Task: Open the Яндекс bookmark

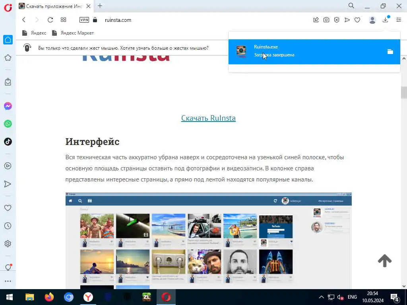Action: click(34, 33)
